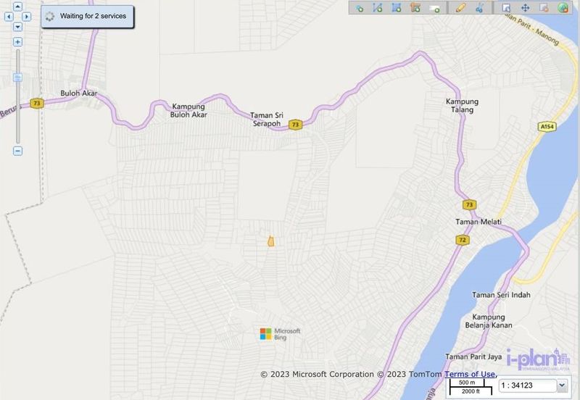Select the pencil edit tool
The height and width of the screenshot is (400, 580).
[460, 8]
